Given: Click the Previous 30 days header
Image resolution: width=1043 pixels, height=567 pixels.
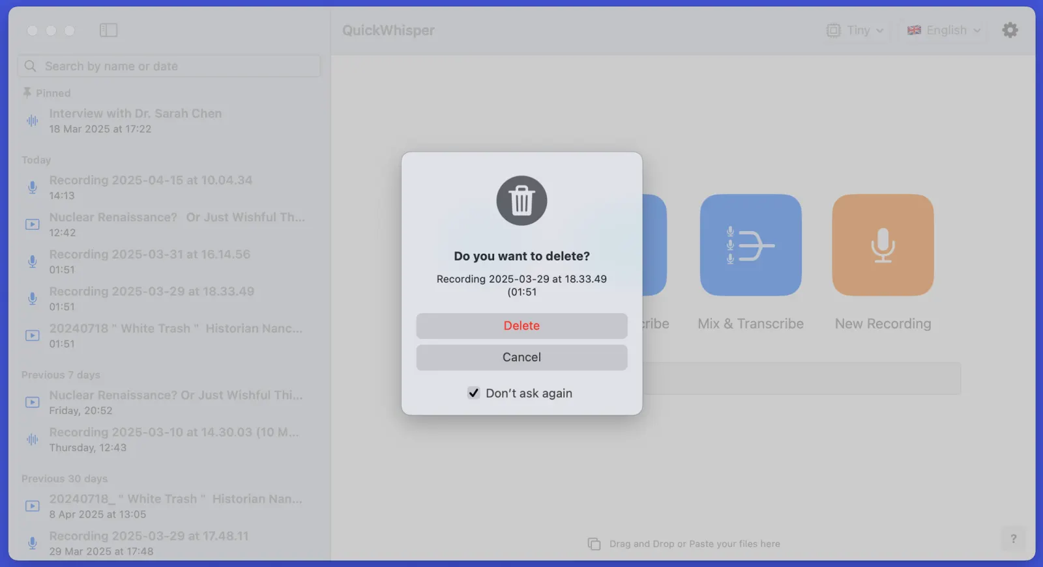Looking at the screenshot, I should coord(65,478).
